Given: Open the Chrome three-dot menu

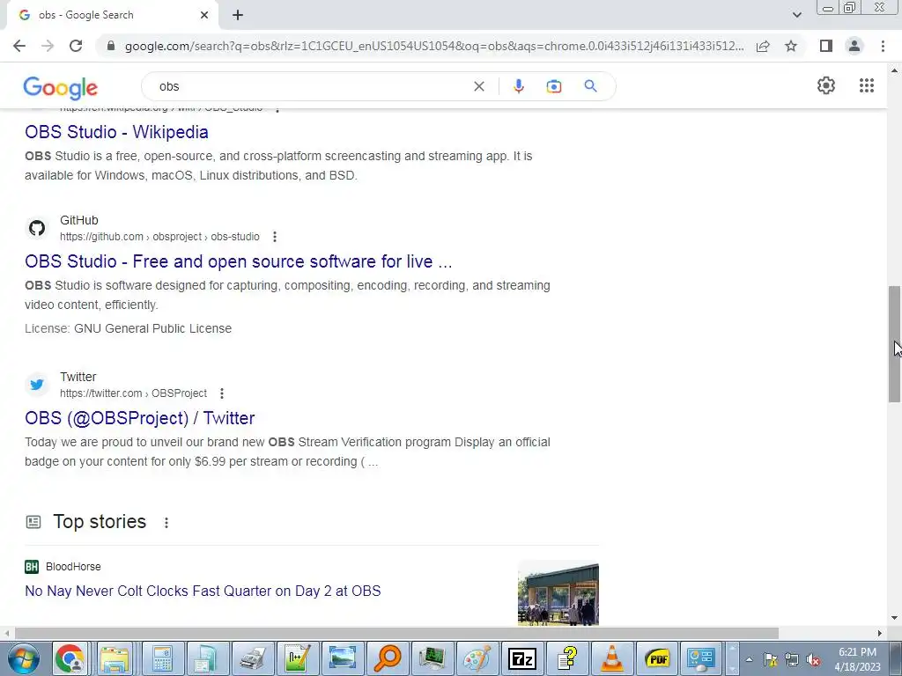Looking at the screenshot, I should [x=883, y=46].
